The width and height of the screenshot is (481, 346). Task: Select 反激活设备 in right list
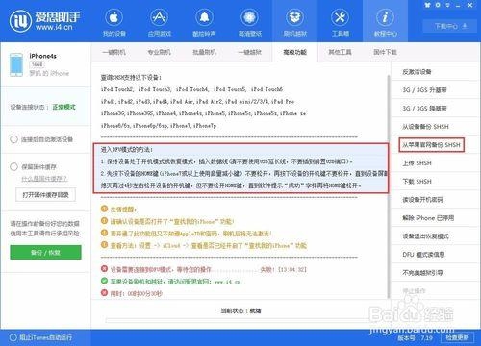[417, 72]
